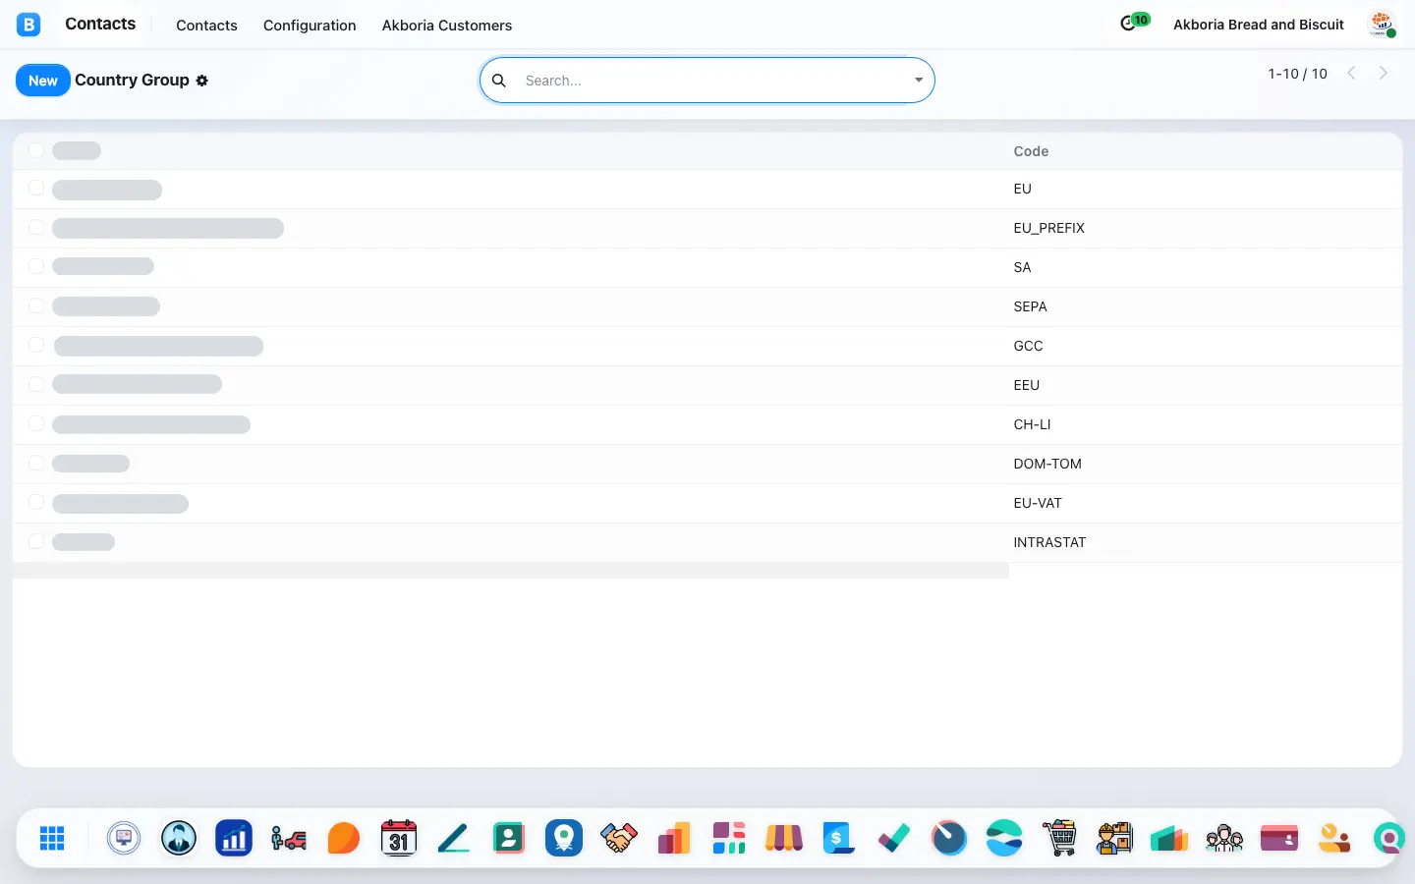The image size is (1415, 884).
Task: Open the apps grid launcher in the dock
Action: coord(52,838)
